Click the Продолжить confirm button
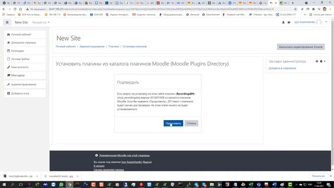The height and width of the screenshot is (188, 334). pos(173,123)
